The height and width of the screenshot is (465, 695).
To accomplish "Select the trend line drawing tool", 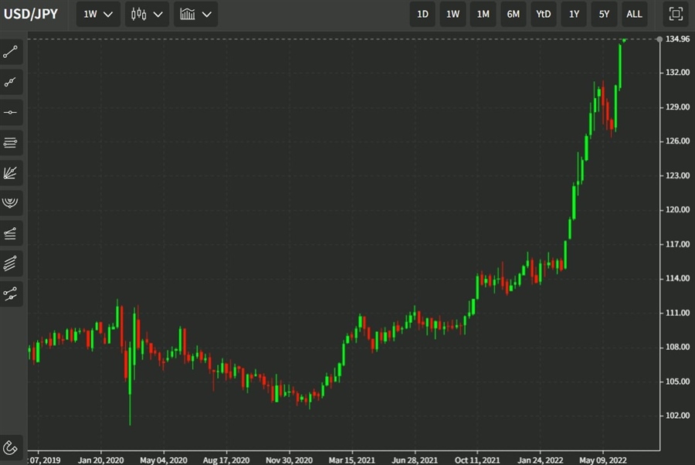I will tap(11, 52).
